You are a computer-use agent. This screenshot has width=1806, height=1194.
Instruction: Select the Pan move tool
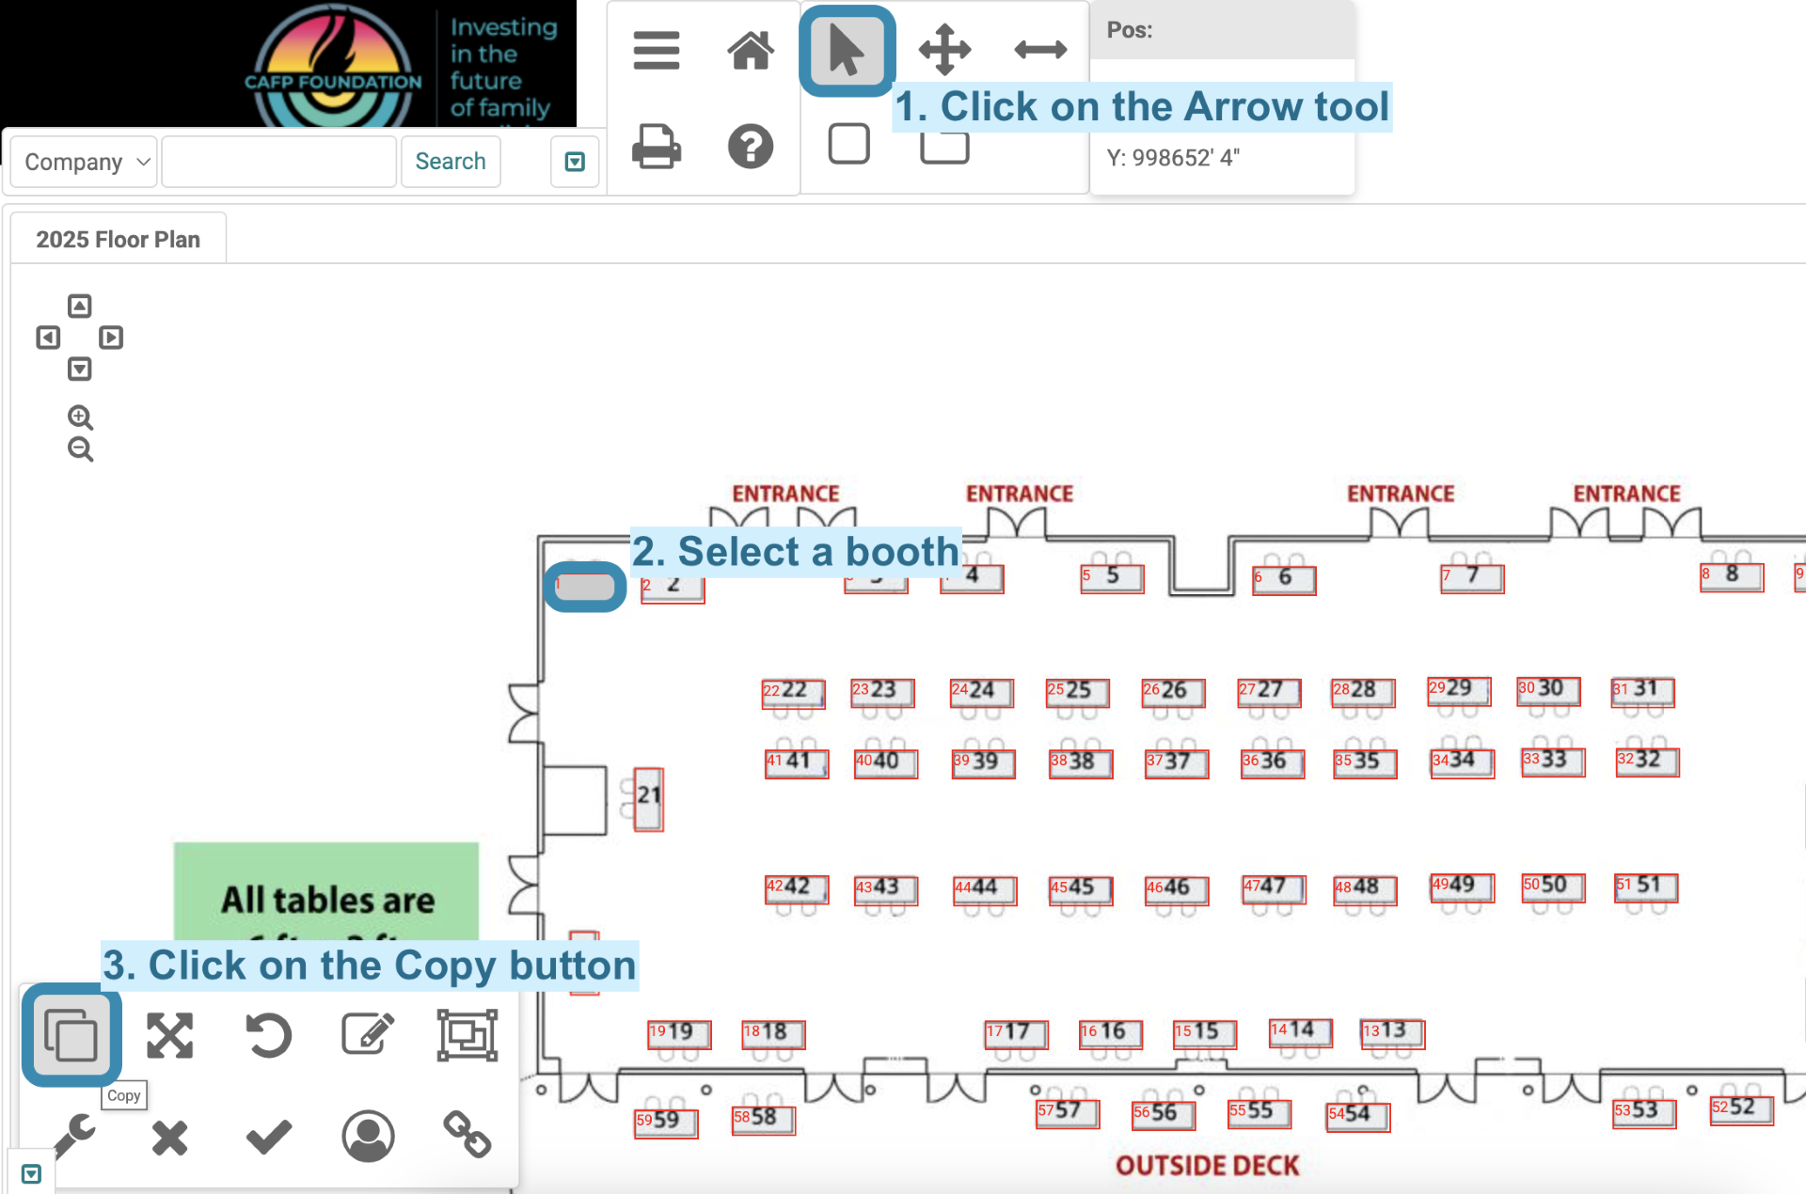point(944,50)
